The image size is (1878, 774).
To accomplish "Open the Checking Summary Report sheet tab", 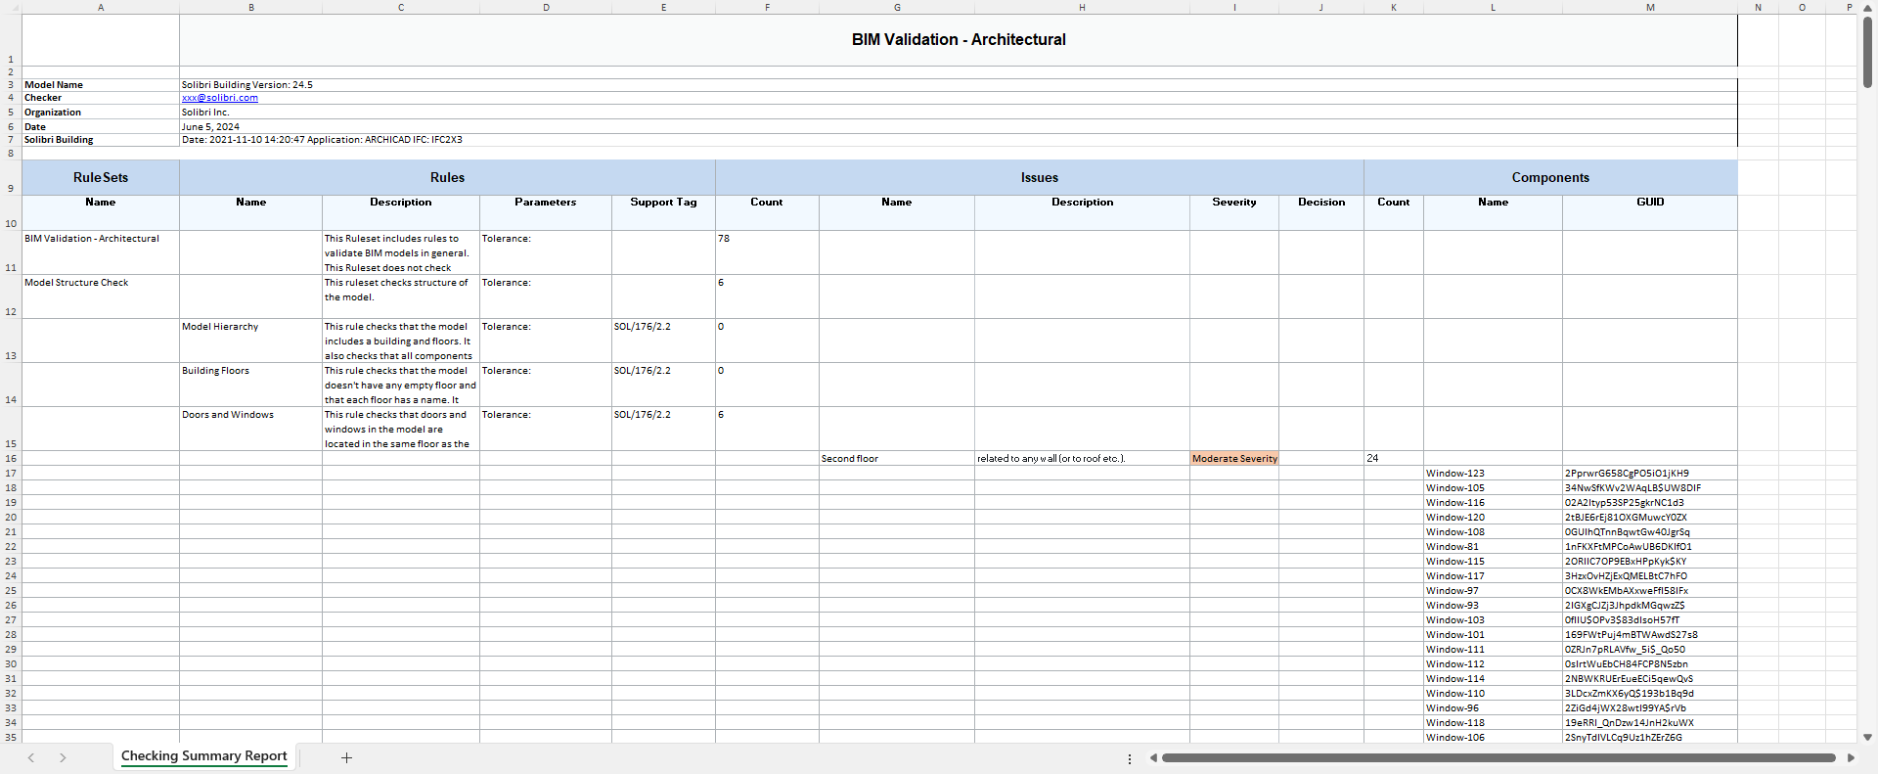I will 203,756.
